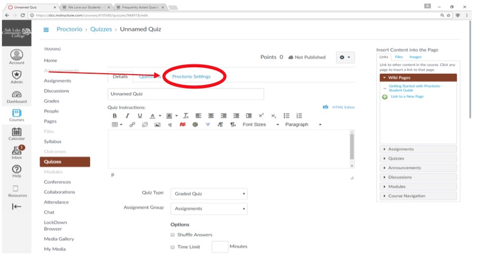The width and height of the screenshot is (478, 258).
Task: Underline text with the U button
Action: tap(140, 116)
